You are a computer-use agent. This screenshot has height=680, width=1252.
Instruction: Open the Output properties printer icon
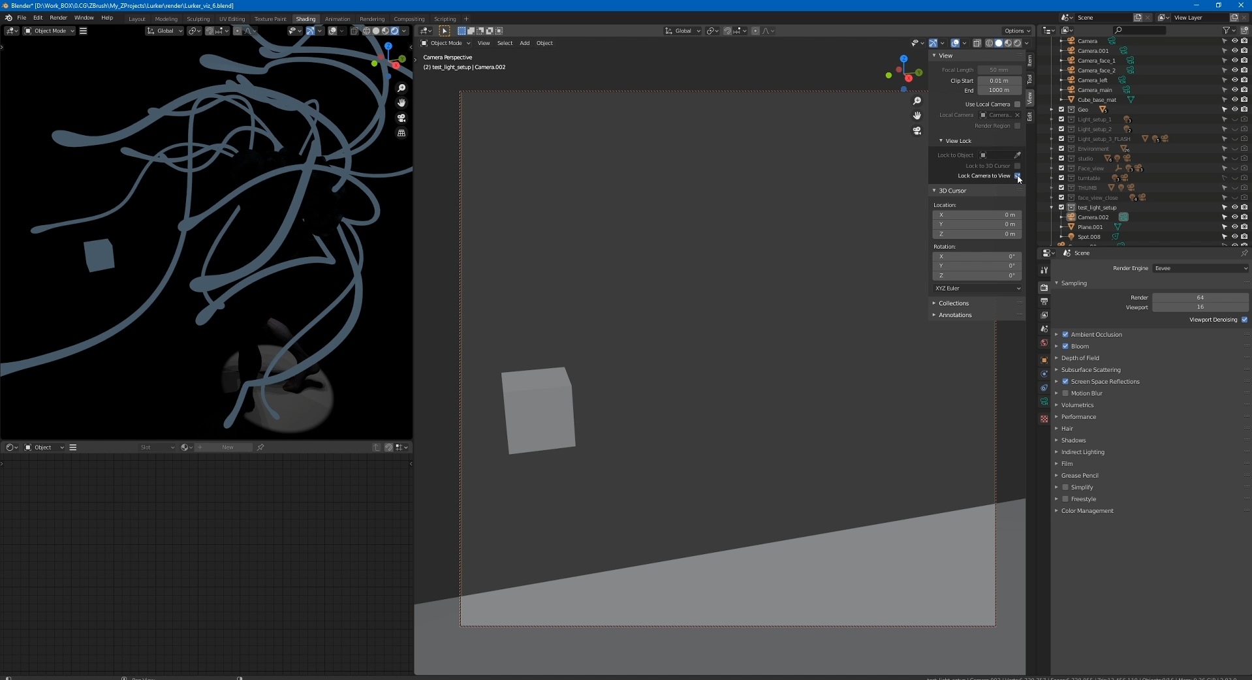pyautogui.click(x=1044, y=301)
